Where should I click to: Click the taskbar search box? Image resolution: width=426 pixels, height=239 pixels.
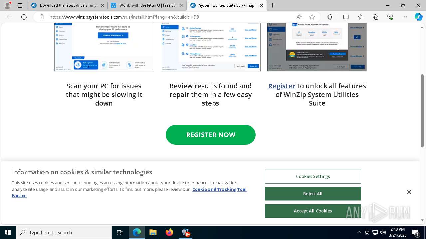tap(64, 232)
